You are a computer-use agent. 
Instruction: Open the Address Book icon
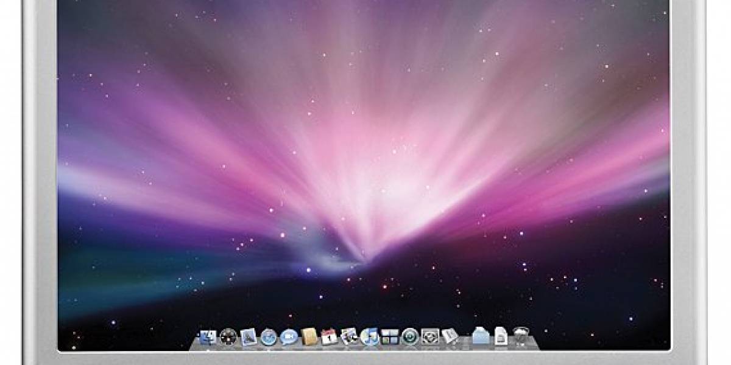pos(309,336)
